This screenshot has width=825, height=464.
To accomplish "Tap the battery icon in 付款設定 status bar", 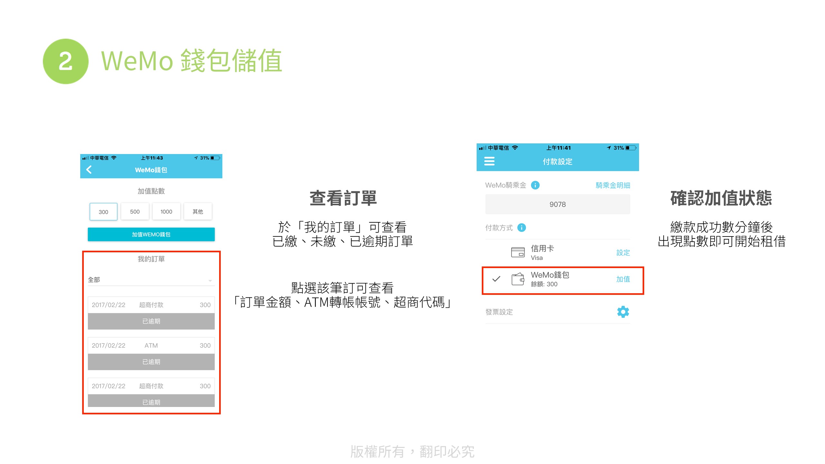I will [x=631, y=148].
